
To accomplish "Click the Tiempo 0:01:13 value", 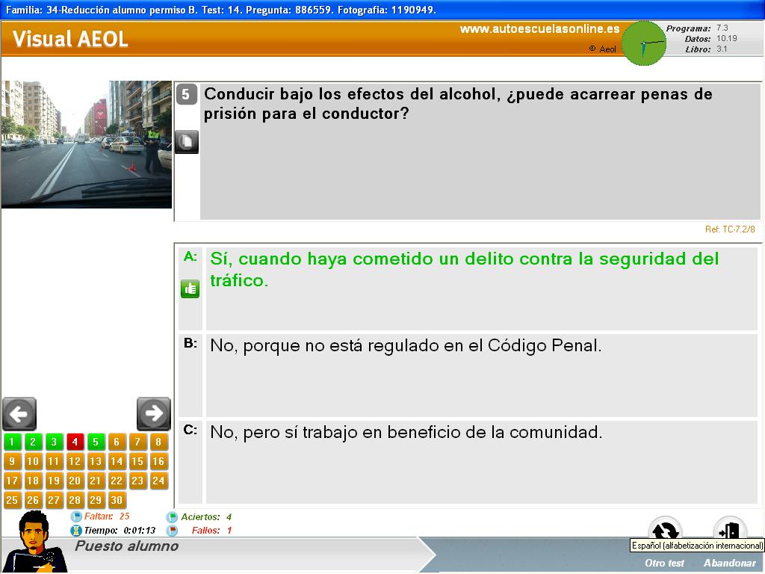I will point(140,531).
